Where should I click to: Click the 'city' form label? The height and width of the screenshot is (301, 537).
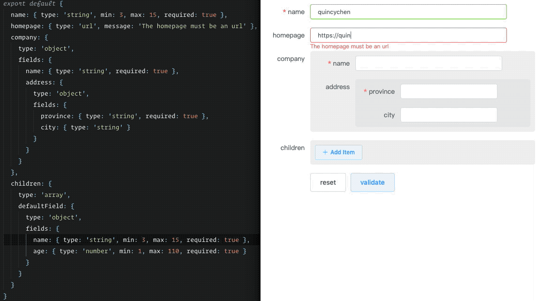pos(389,115)
